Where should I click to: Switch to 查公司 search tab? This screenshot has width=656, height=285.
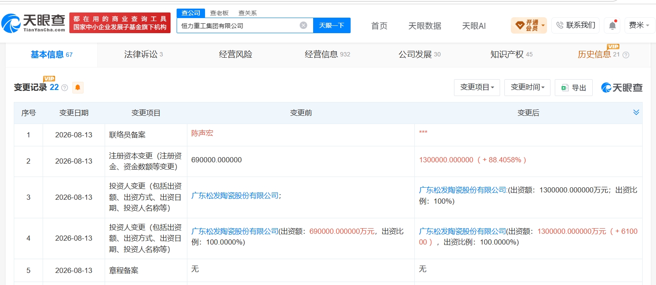[x=190, y=13]
